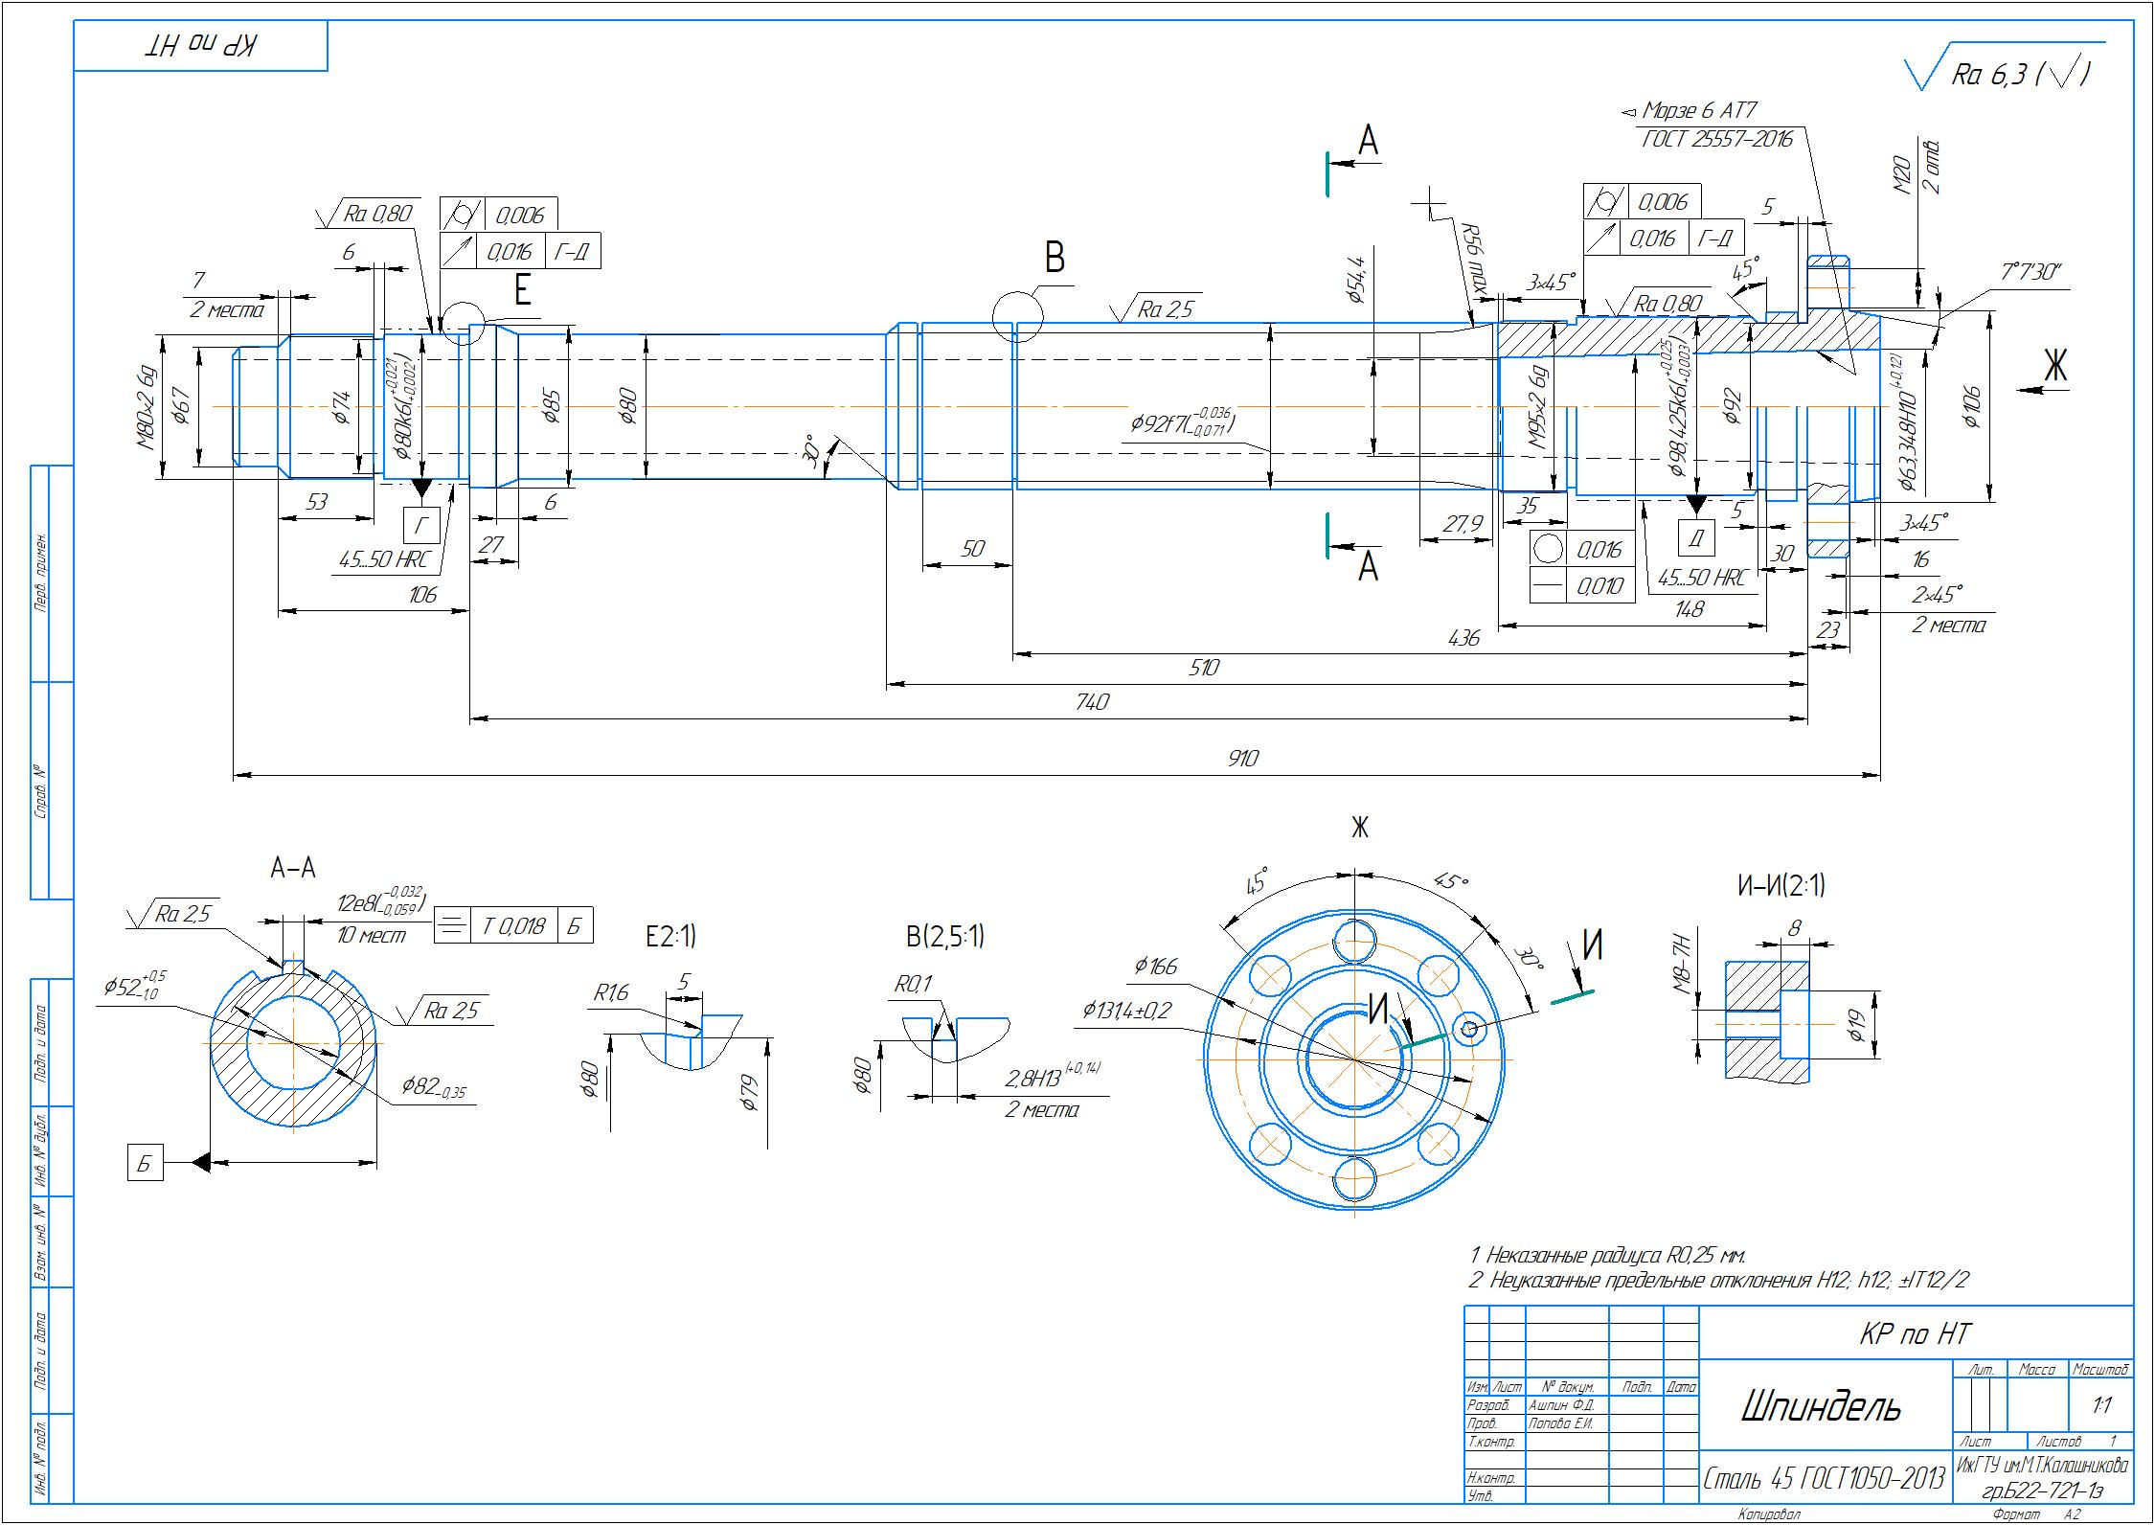Select the section view label "А–А"
This screenshot has width=2155, height=1525.
[x=292, y=868]
